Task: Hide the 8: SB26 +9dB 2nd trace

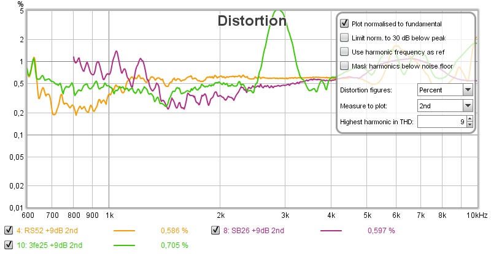Action: pos(215,231)
